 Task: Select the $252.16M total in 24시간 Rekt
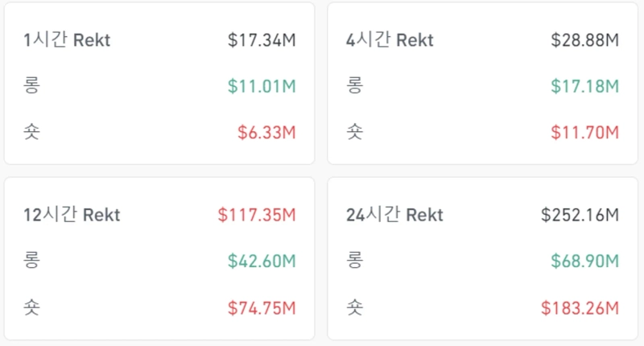click(580, 215)
